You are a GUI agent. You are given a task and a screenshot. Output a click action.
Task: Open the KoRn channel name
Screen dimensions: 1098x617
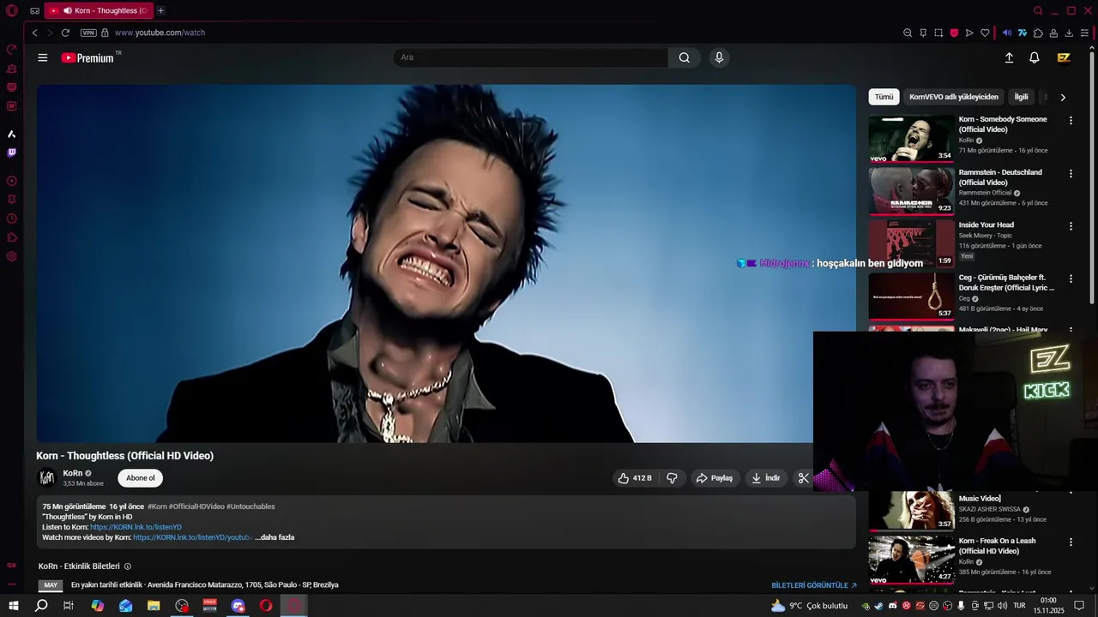pyautogui.click(x=73, y=473)
